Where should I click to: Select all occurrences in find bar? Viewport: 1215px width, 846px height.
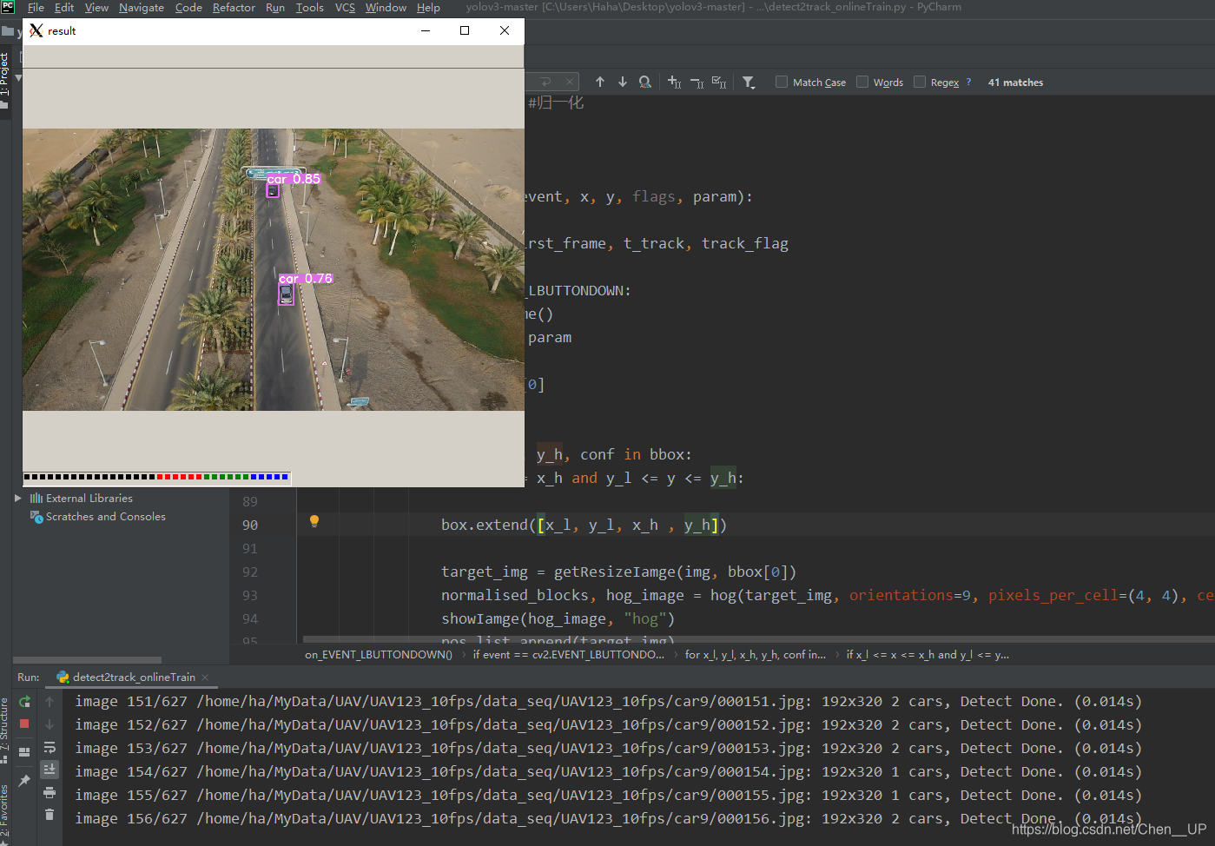point(719,82)
